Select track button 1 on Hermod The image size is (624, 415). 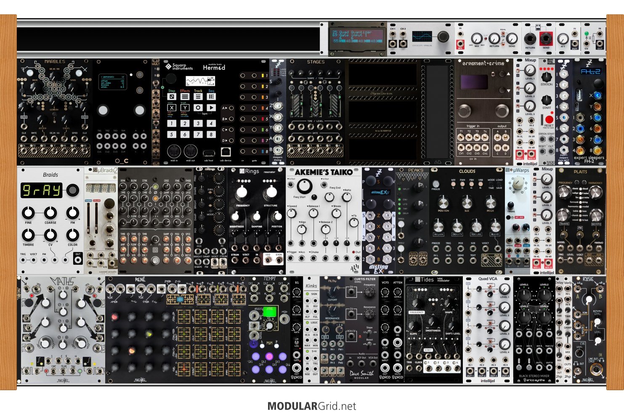(172, 123)
